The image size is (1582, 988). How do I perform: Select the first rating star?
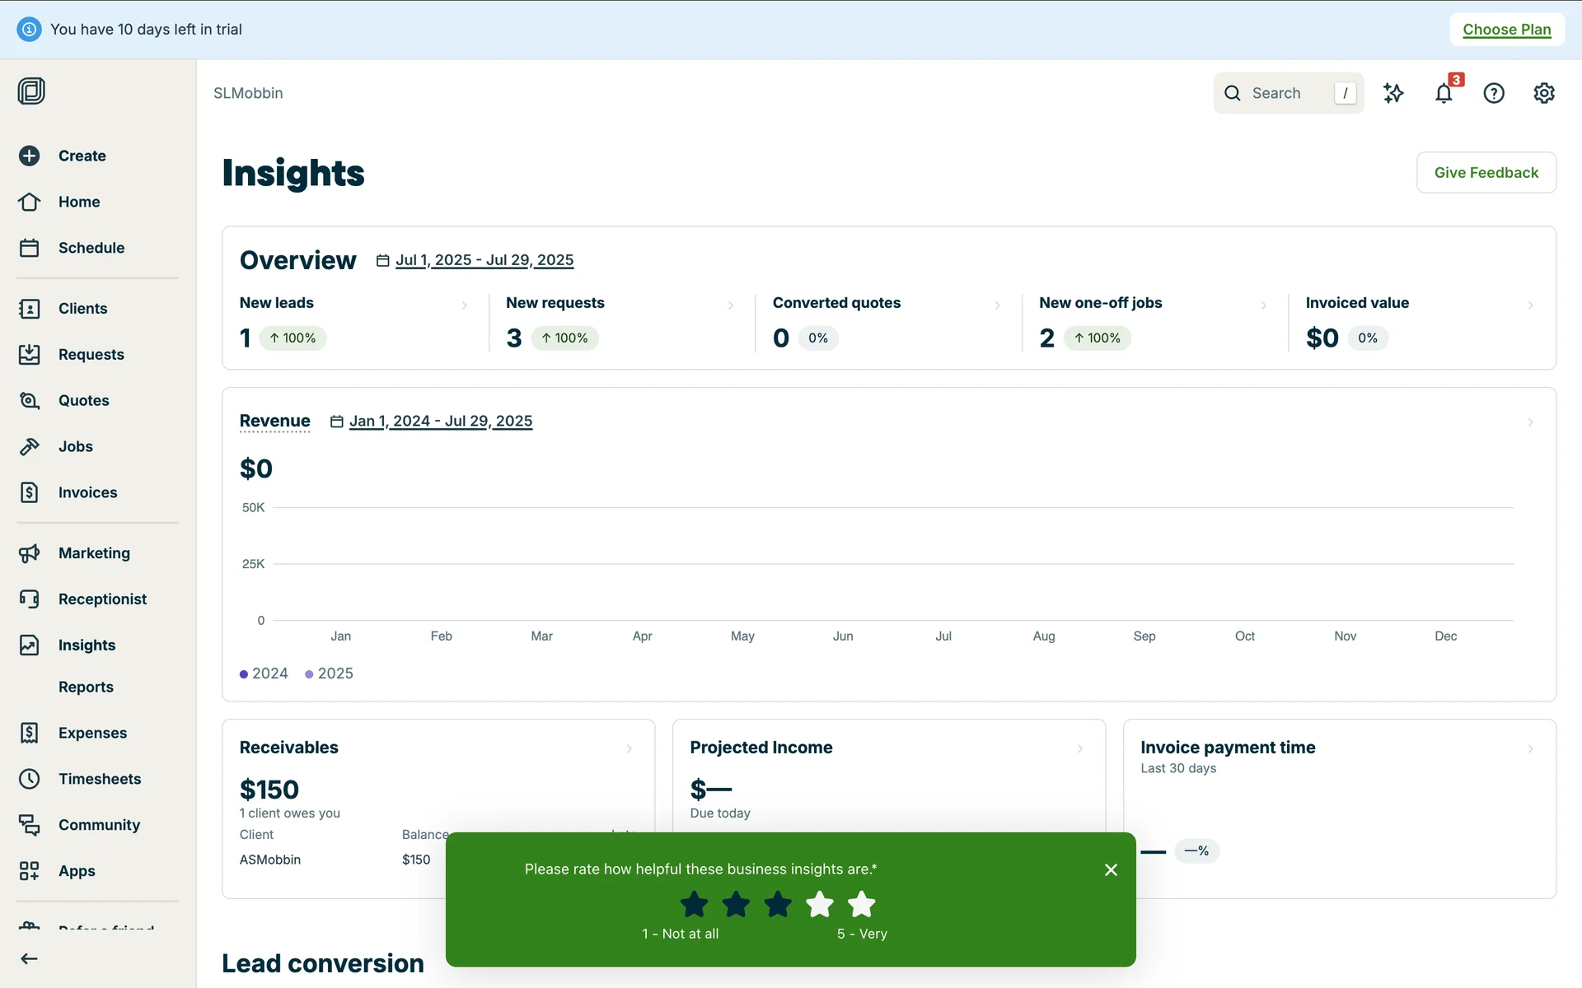[x=694, y=904]
